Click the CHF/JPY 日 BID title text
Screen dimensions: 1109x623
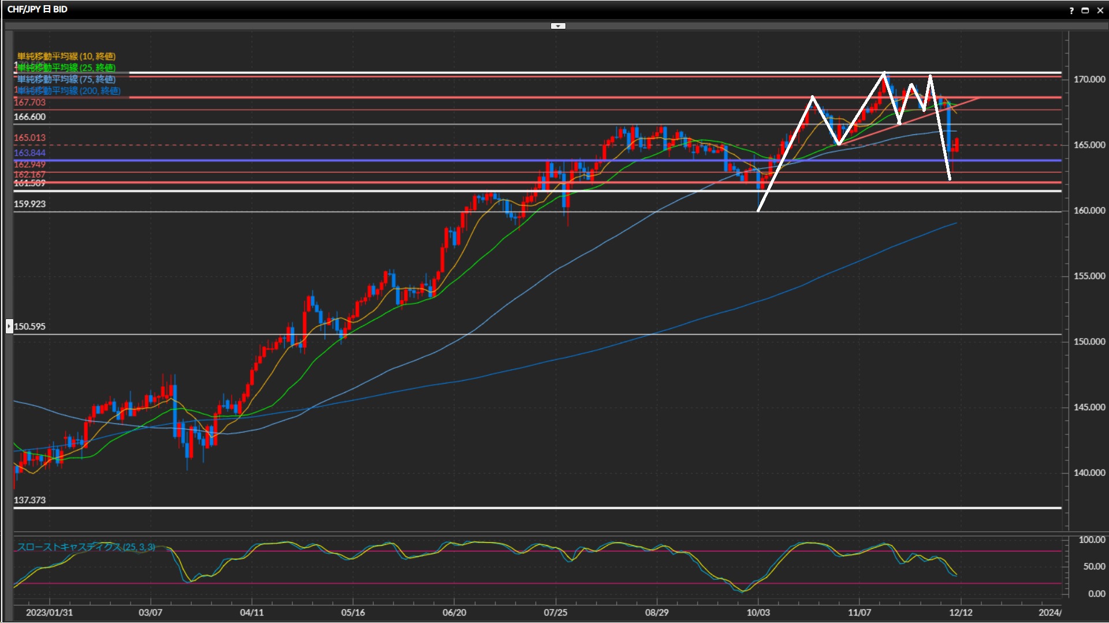[x=38, y=9]
